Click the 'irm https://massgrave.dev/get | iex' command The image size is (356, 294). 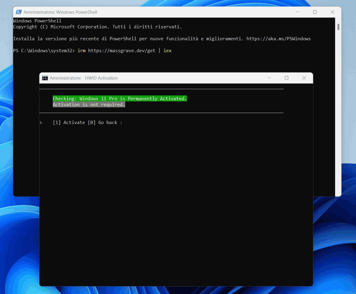pos(124,51)
